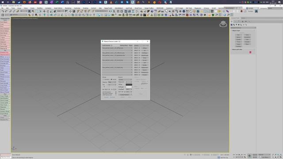Select the second Bitmap radio option

(111, 79)
